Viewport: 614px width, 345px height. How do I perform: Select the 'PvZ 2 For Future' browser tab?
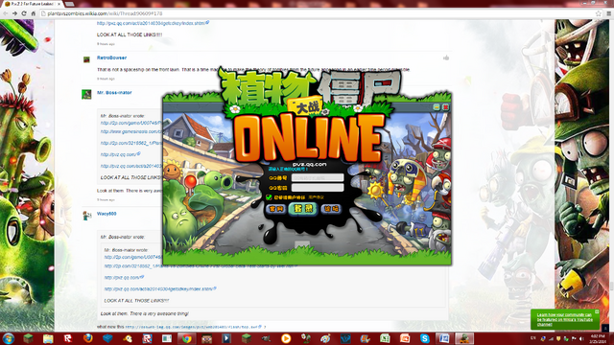click(x=32, y=4)
